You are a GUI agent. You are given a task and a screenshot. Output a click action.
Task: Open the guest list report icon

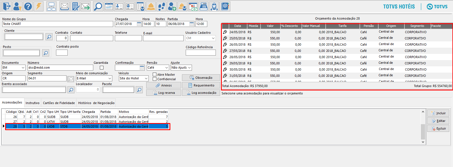[140, 6]
